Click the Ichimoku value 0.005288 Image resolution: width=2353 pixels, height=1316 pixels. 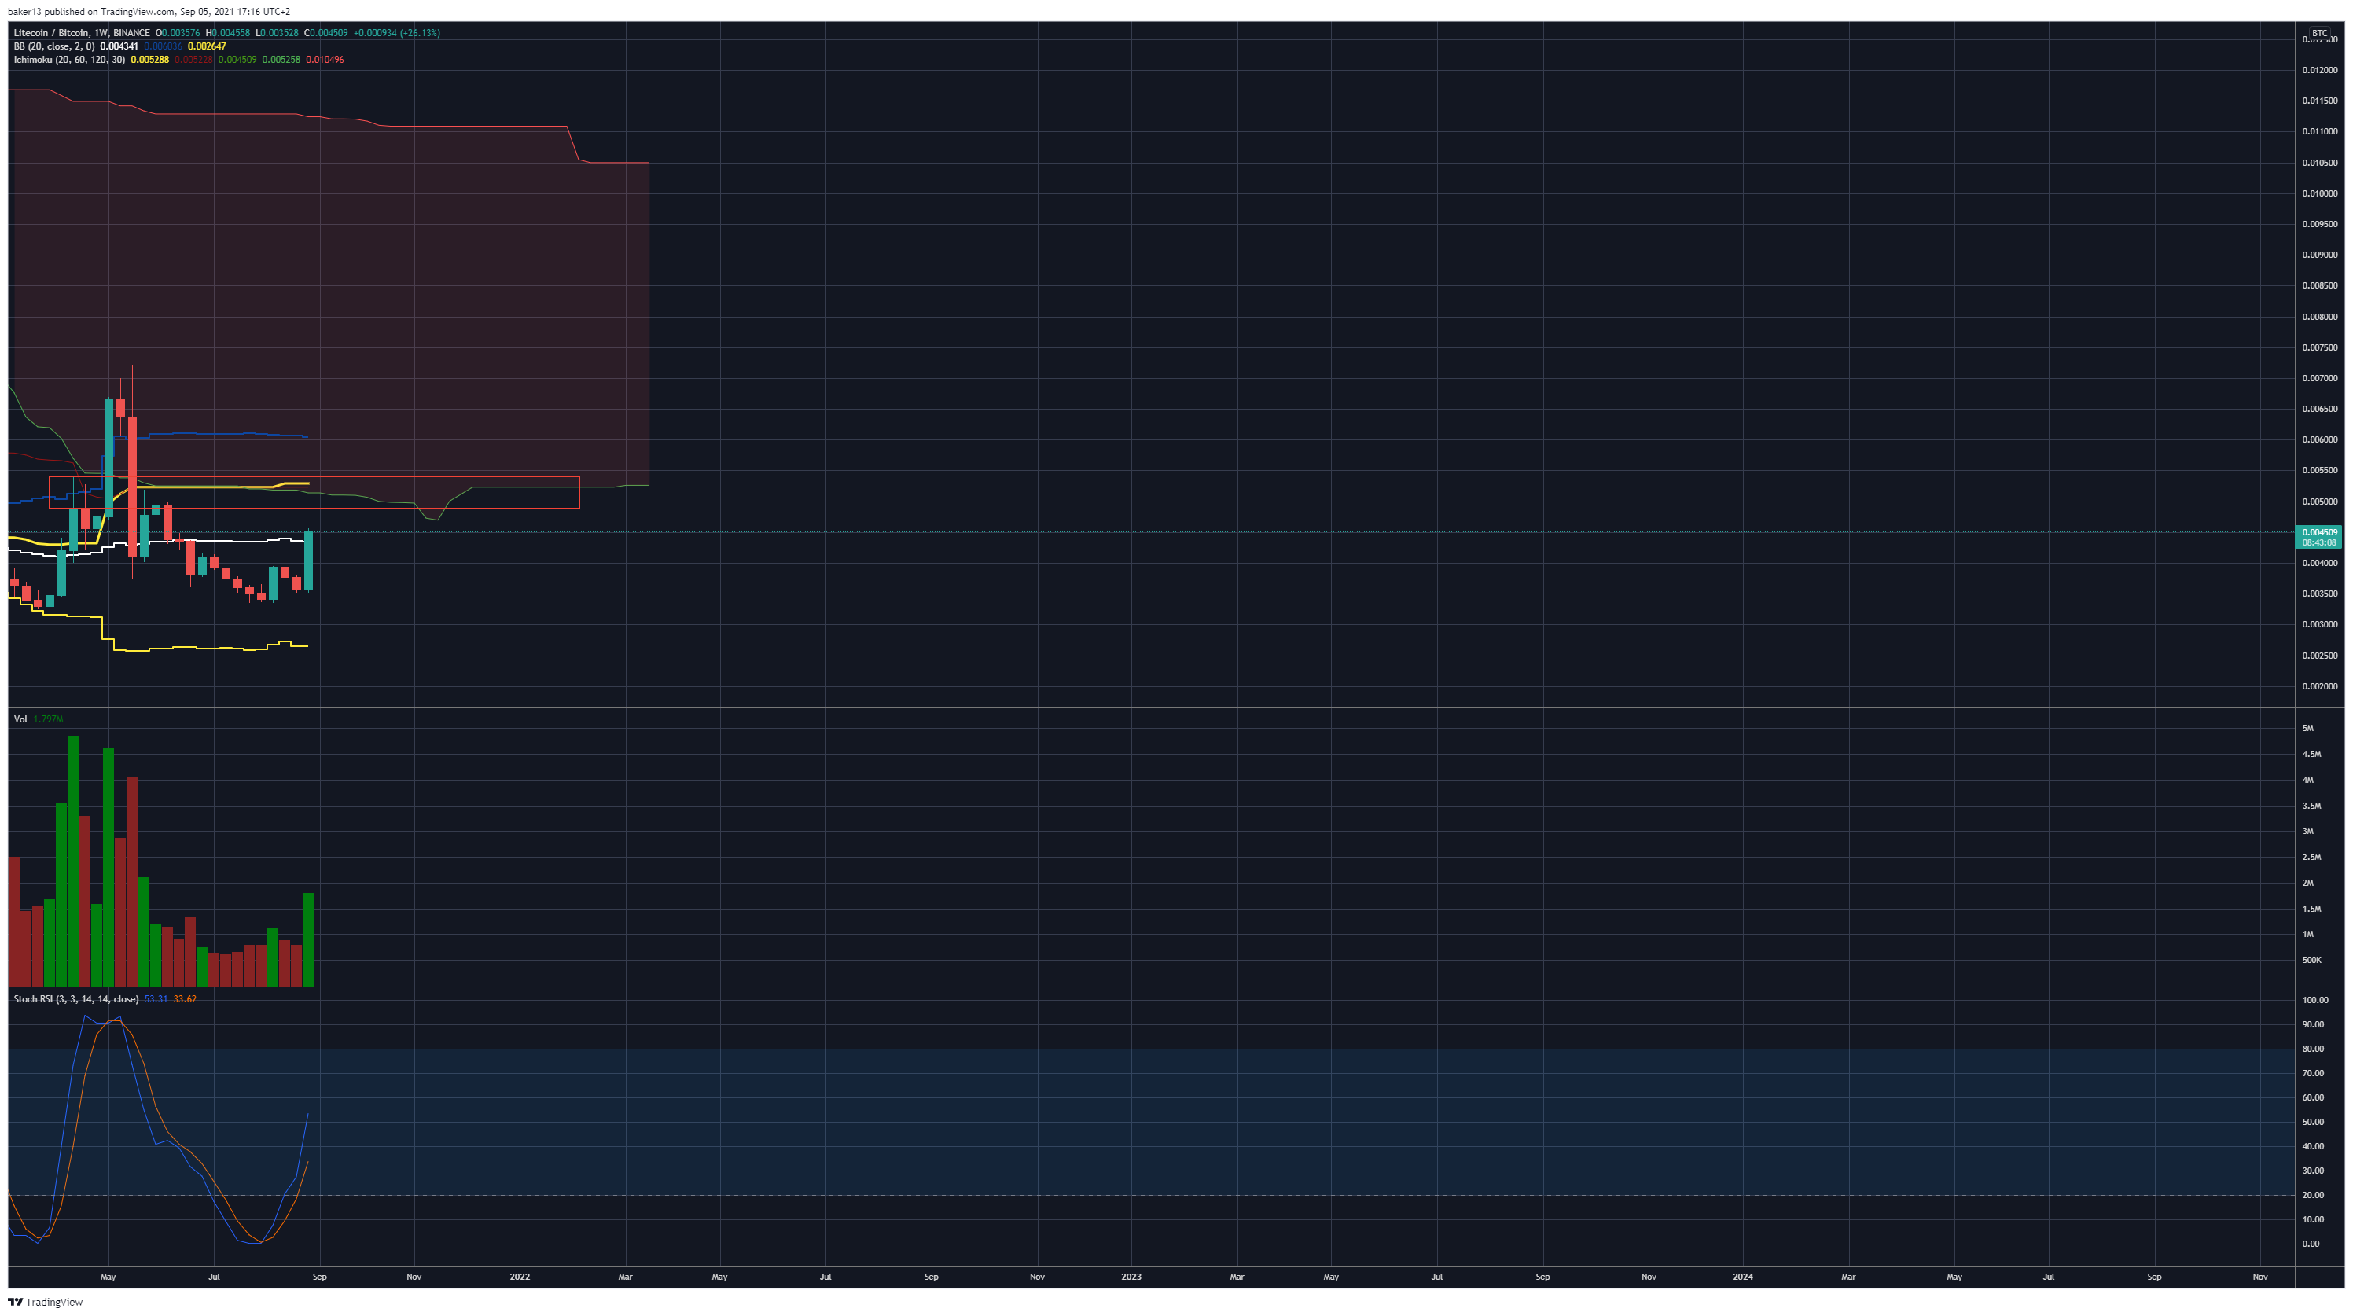click(x=150, y=60)
